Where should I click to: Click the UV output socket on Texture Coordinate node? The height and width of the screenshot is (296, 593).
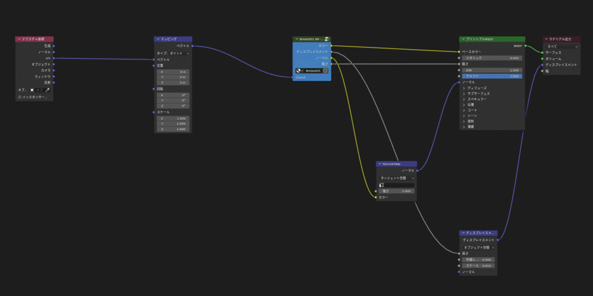[54, 58]
